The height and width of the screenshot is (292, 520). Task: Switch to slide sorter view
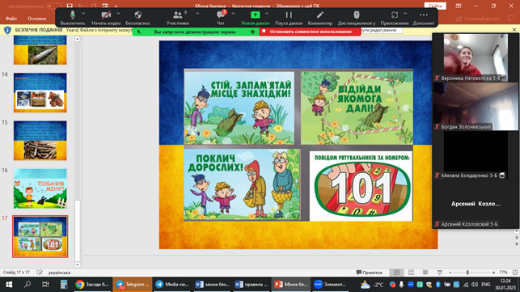[x=411, y=273]
